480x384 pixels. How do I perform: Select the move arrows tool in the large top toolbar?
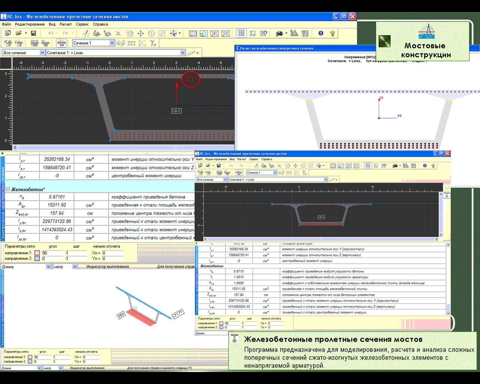[141, 33]
